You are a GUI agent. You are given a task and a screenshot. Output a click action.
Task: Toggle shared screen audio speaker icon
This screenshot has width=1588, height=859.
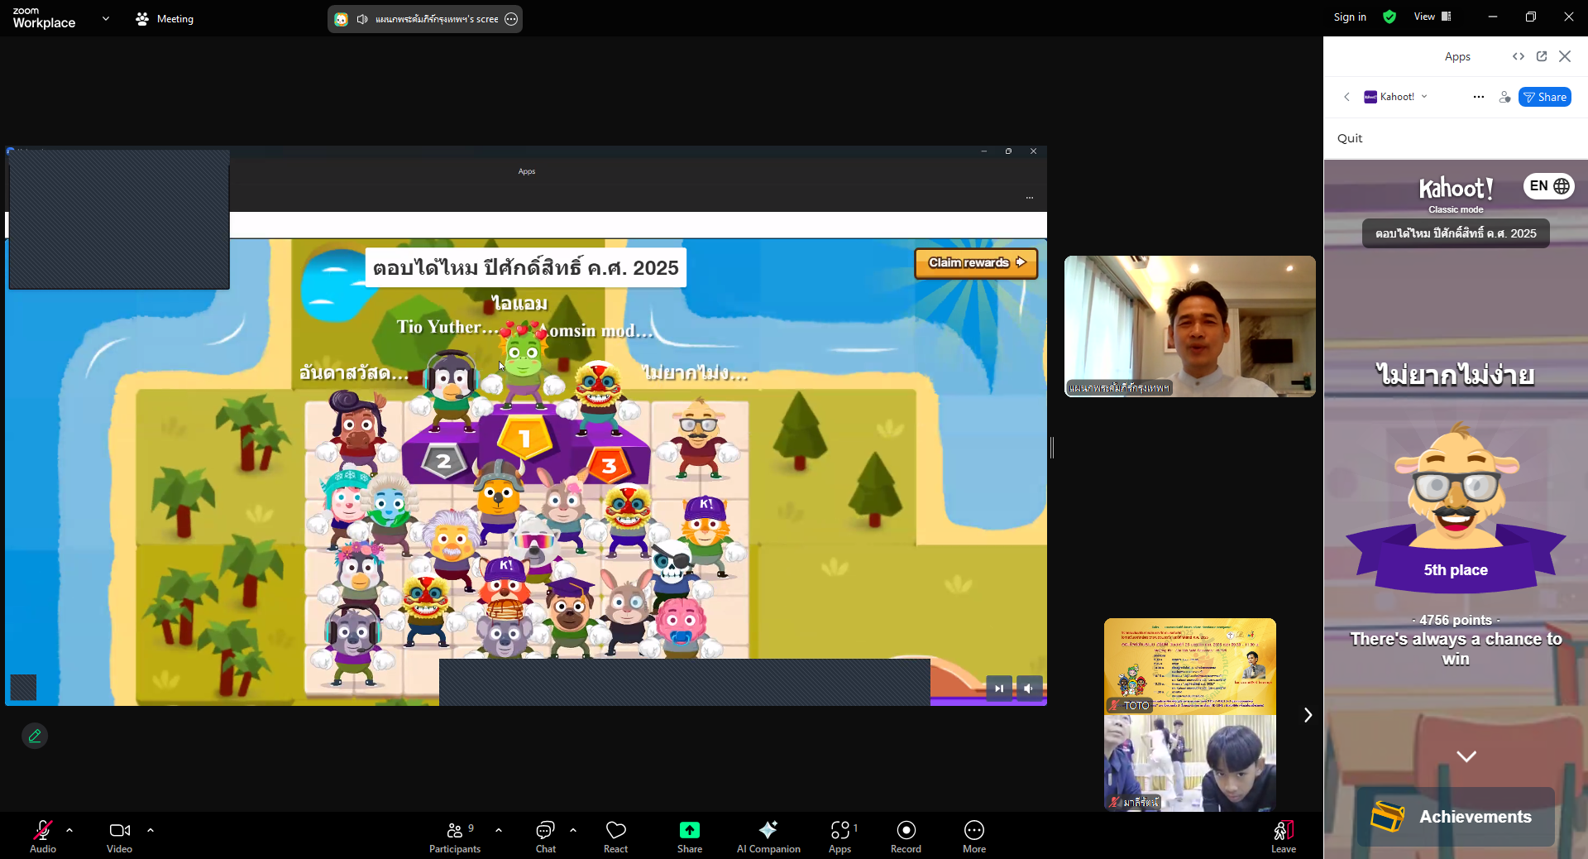coord(362,19)
